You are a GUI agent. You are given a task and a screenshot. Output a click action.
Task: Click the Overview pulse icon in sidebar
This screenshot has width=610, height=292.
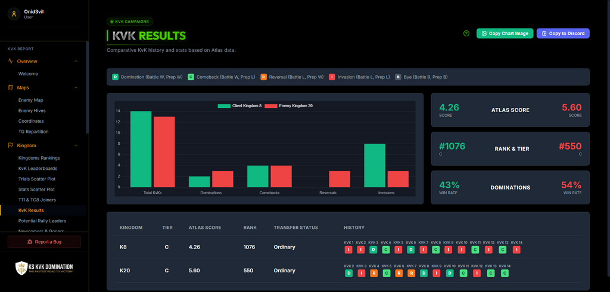11,61
